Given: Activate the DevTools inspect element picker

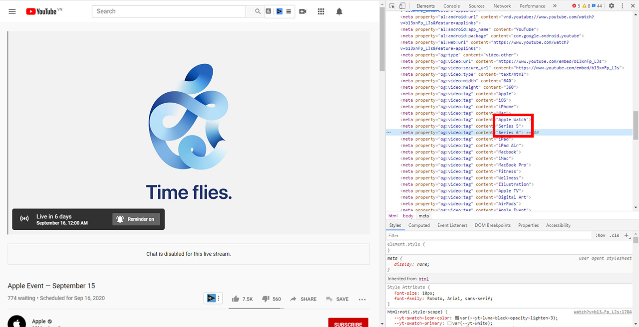Looking at the screenshot, I should coord(392,6).
